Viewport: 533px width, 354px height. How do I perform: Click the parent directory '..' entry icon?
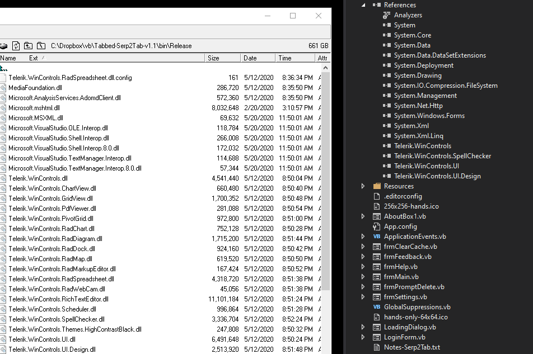coord(3,68)
